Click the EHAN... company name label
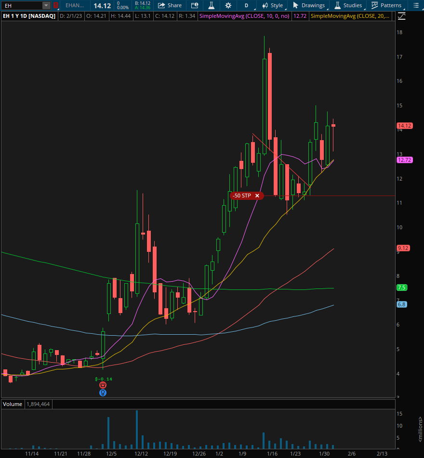This screenshot has width=424, height=458. (x=75, y=5)
